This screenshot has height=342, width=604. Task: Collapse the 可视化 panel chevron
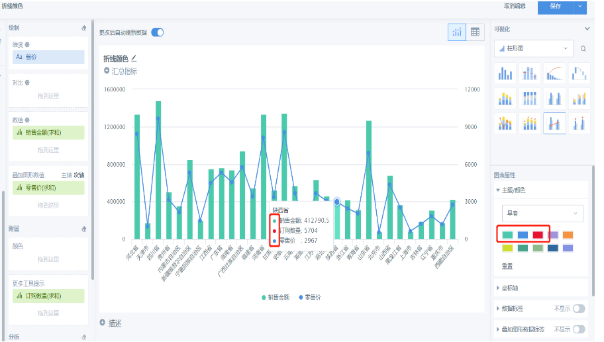pos(587,29)
